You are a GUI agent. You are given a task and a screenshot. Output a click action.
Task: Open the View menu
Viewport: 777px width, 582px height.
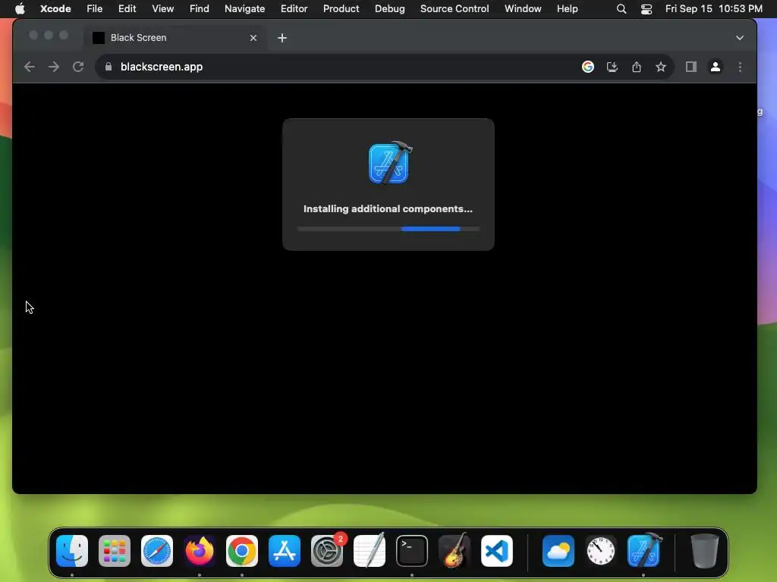pyautogui.click(x=162, y=8)
